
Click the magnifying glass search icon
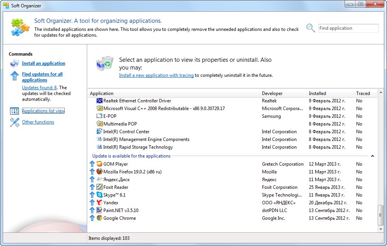tap(311, 28)
